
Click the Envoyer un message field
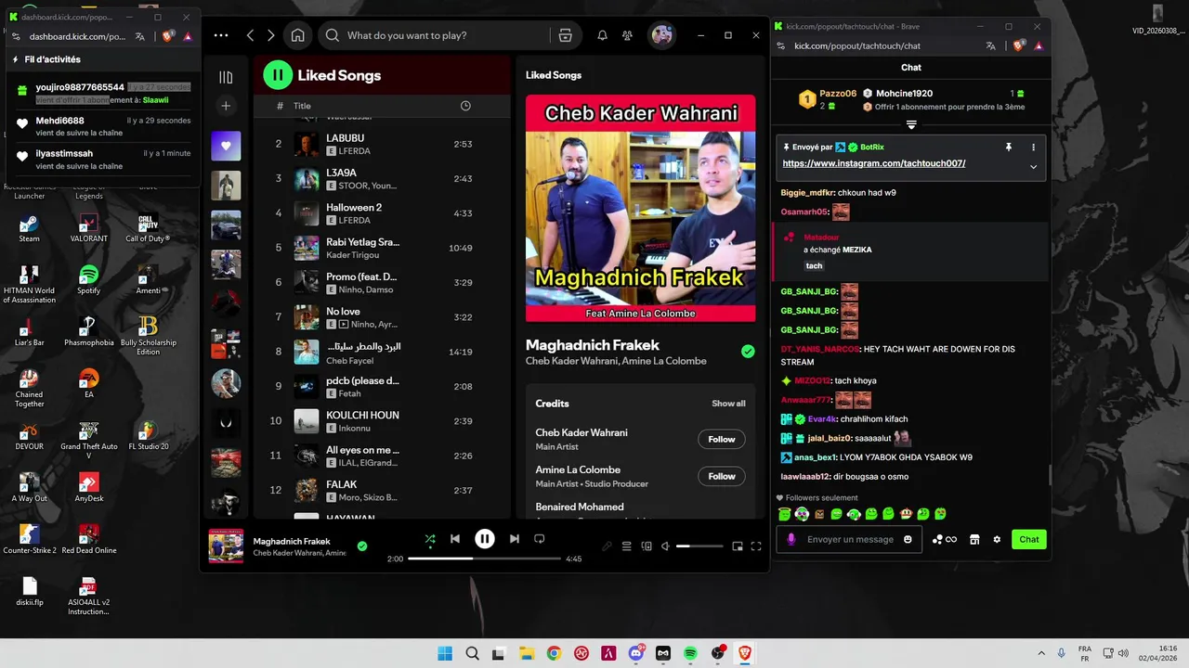point(850,539)
